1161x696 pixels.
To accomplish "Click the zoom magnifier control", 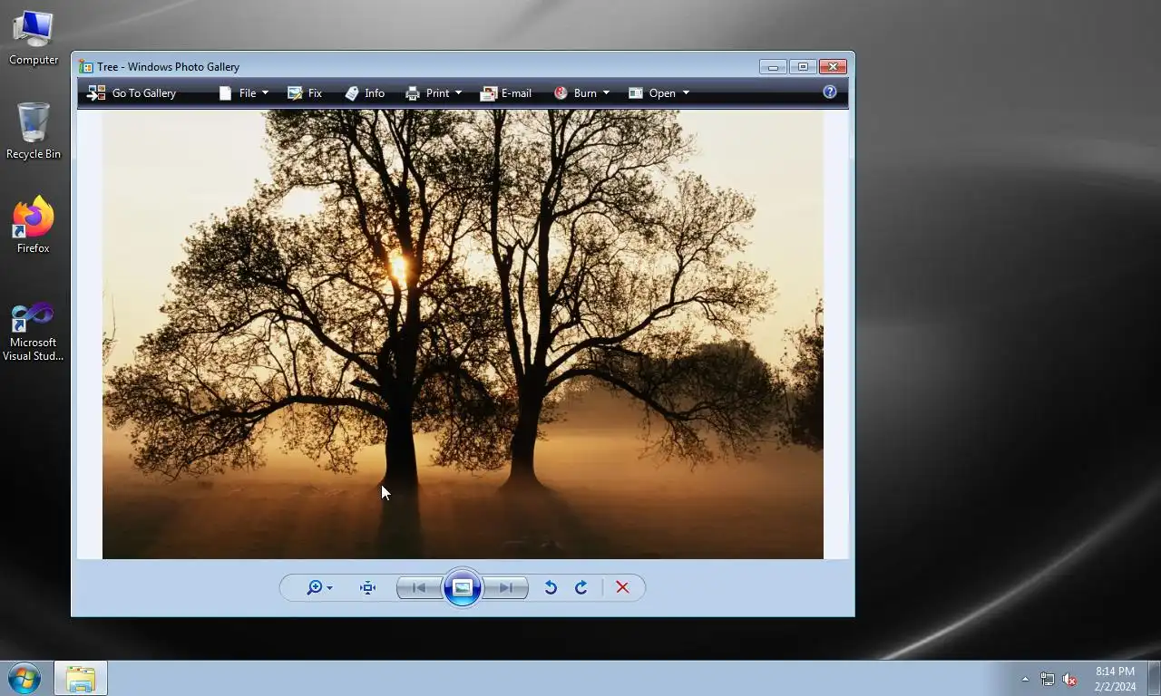I will click(319, 587).
